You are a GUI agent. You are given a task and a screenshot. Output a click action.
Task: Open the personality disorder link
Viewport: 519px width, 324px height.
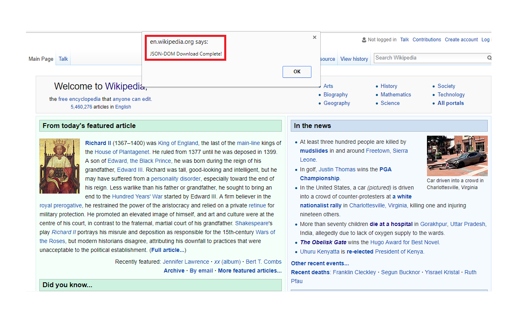click(176, 179)
